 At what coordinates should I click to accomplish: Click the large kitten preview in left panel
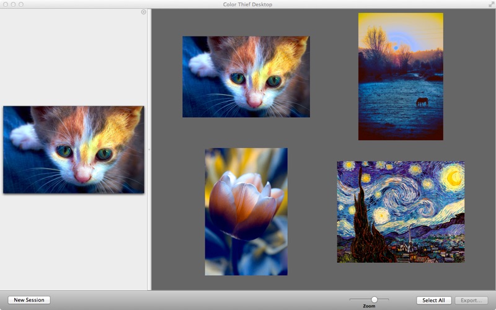[x=73, y=149]
